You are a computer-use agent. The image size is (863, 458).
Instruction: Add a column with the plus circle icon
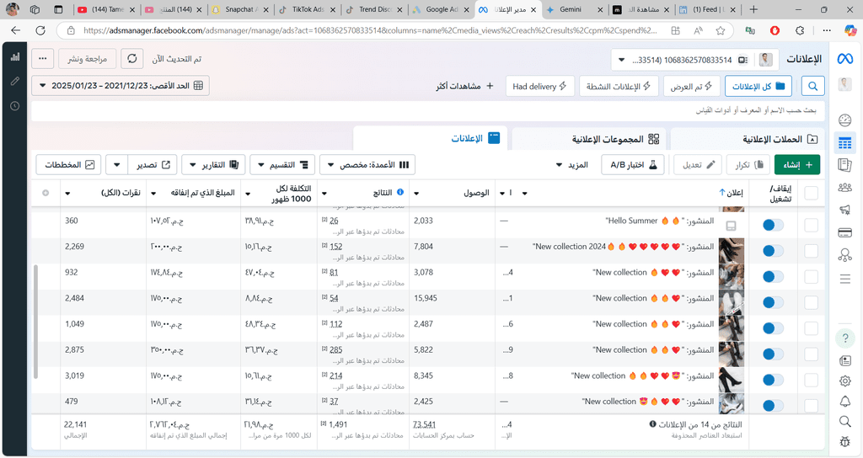46,193
